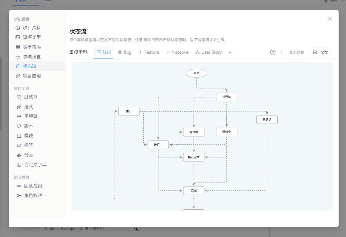Click the 事项类型 sidebar icon

click(x=18, y=37)
